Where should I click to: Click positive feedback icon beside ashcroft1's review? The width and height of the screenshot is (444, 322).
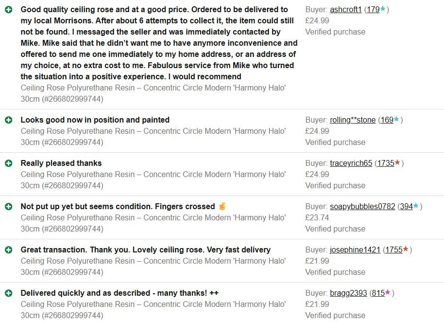pos(8,10)
